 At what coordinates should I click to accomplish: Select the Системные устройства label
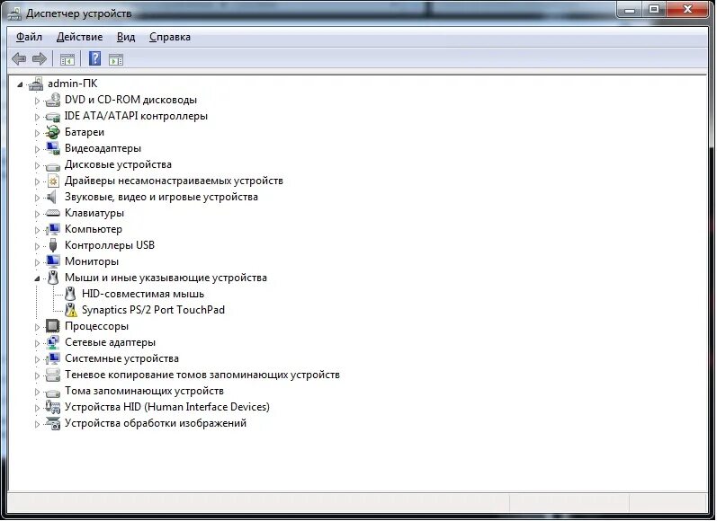click(x=121, y=358)
